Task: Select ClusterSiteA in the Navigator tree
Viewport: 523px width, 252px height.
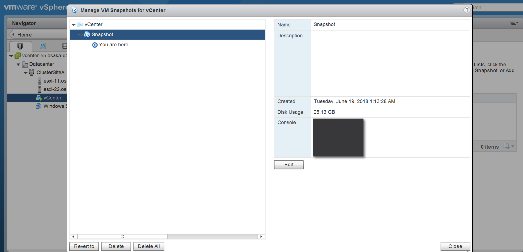Action: pyautogui.click(x=50, y=72)
